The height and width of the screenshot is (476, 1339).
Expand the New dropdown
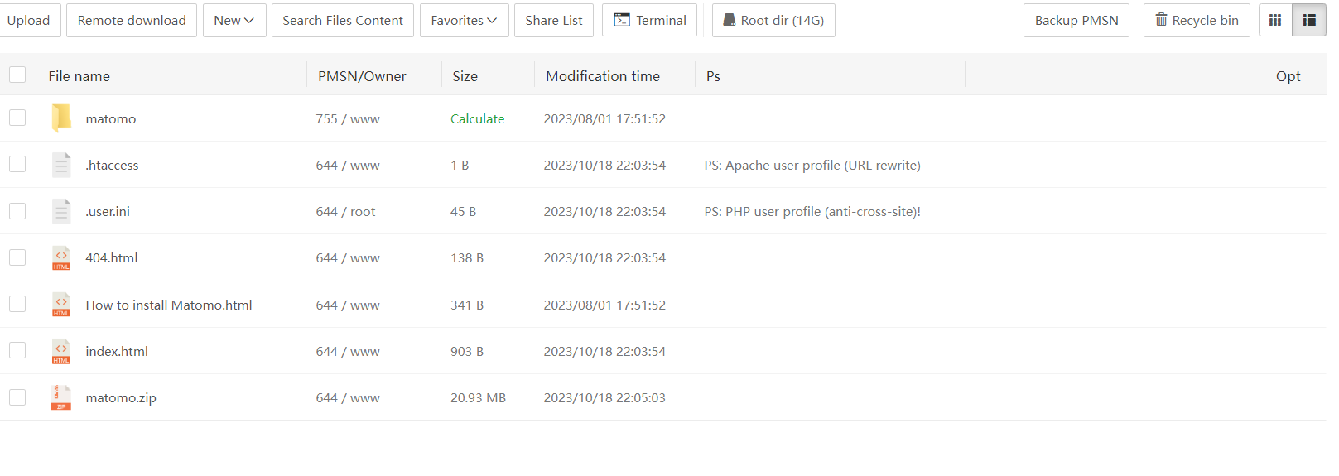(x=234, y=20)
